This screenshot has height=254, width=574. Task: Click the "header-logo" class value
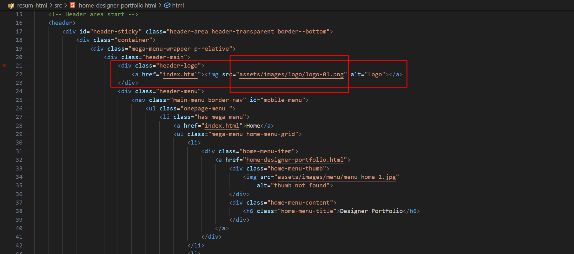pos(178,66)
